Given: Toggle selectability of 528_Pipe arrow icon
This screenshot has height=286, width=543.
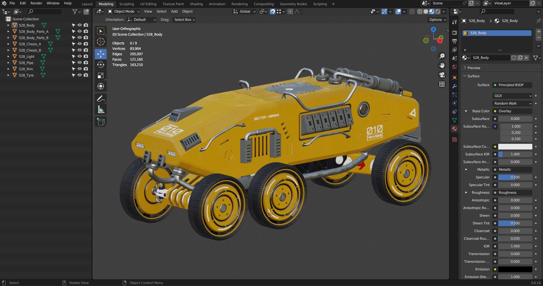Looking at the screenshot, I should (x=73, y=63).
